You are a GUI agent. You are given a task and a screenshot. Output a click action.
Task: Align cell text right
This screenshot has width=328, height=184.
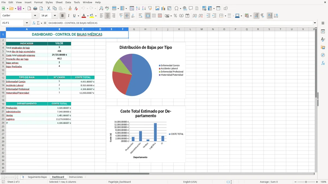pos(113,16)
